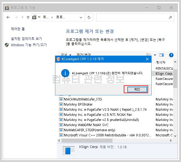
Task: Close the KCaseAgent CPP removal dialog
Action: click(147, 59)
